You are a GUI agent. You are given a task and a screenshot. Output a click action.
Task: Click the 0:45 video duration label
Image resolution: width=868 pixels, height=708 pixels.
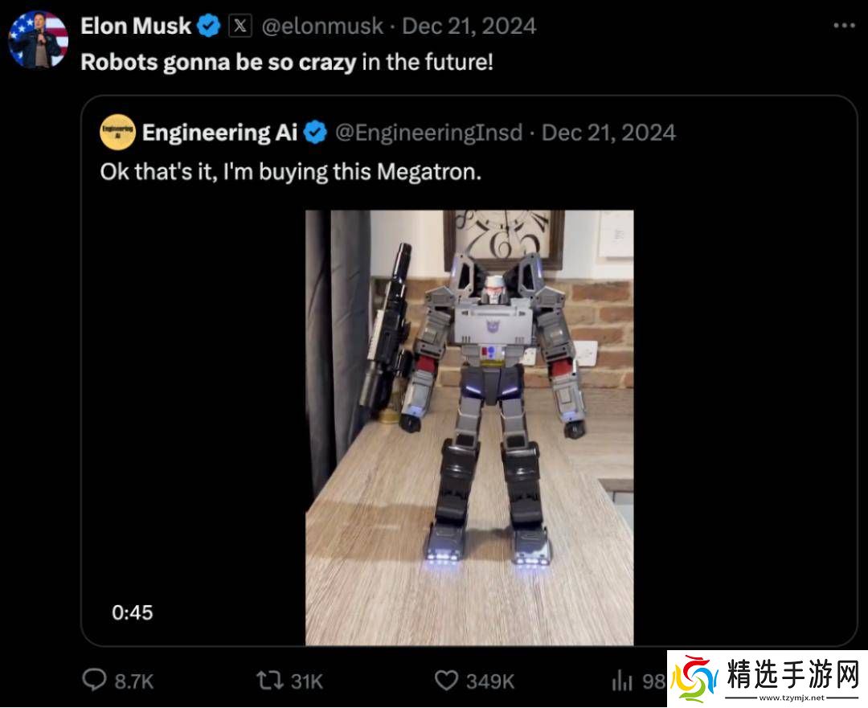pos(132,612)
